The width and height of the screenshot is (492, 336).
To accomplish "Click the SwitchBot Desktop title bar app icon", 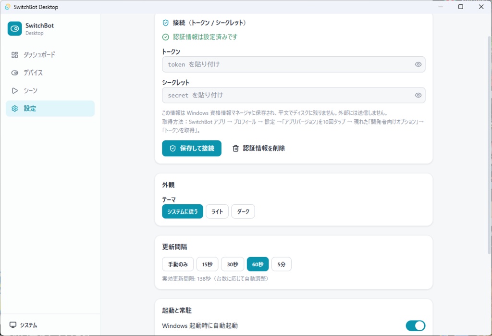I will [8, 7].
